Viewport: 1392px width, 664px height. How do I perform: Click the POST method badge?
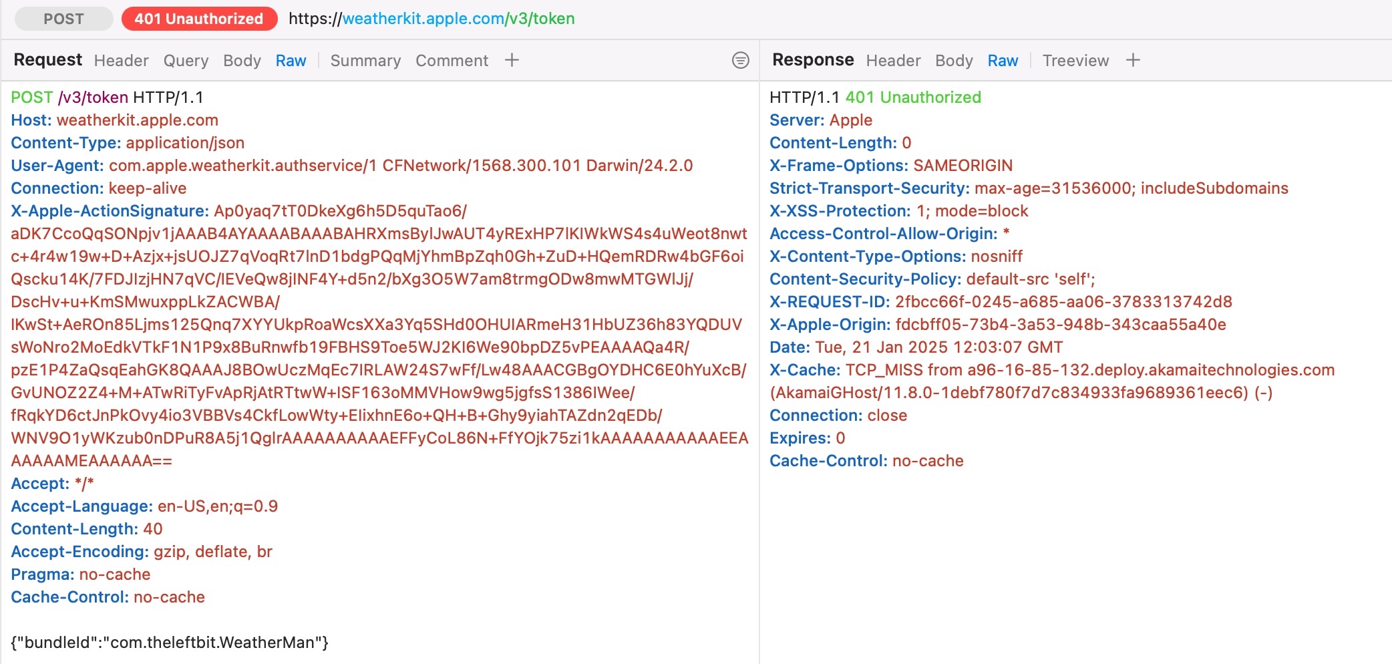coord(64,19)
